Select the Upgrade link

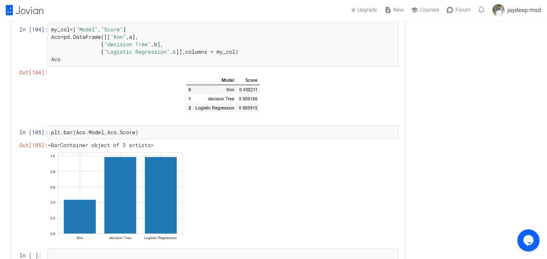coord(367,10)
